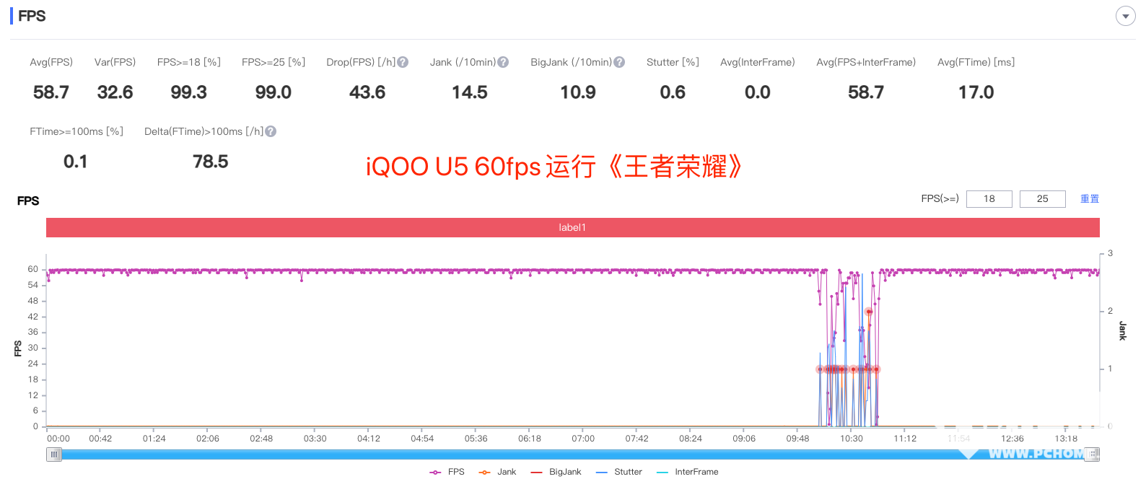The image size is (1146, 479).
Task: Click the 36 tick on the FPS axis
Action: tap(33, 332)
